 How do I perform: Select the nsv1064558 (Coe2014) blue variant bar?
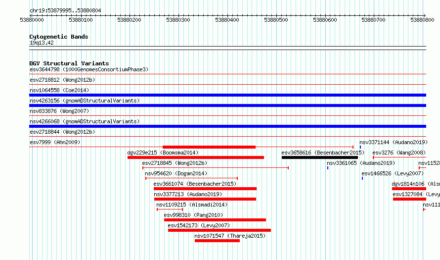[227, 95]
